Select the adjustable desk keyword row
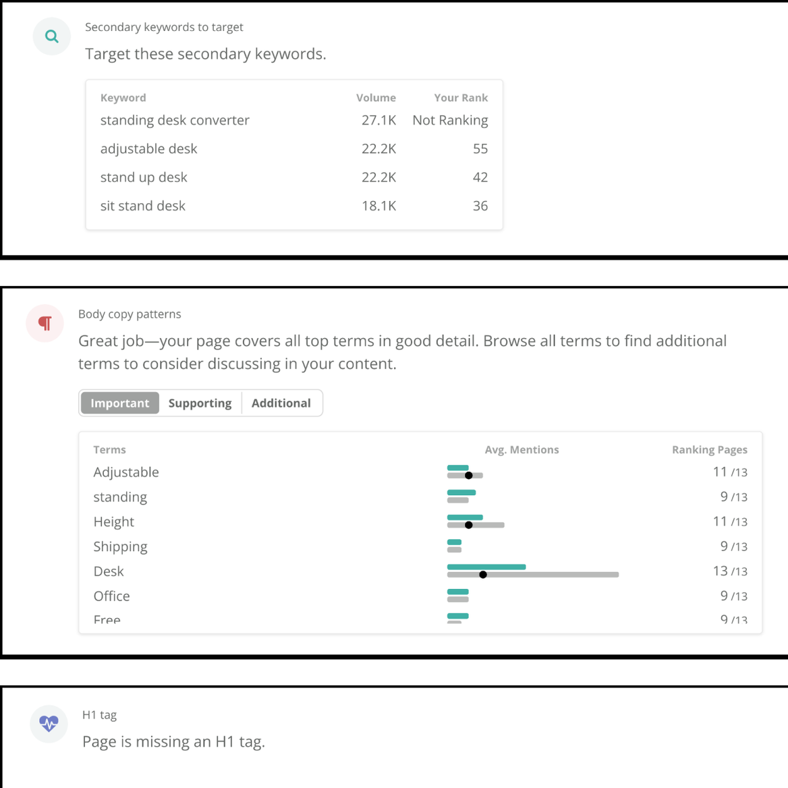 coord(148,148)
